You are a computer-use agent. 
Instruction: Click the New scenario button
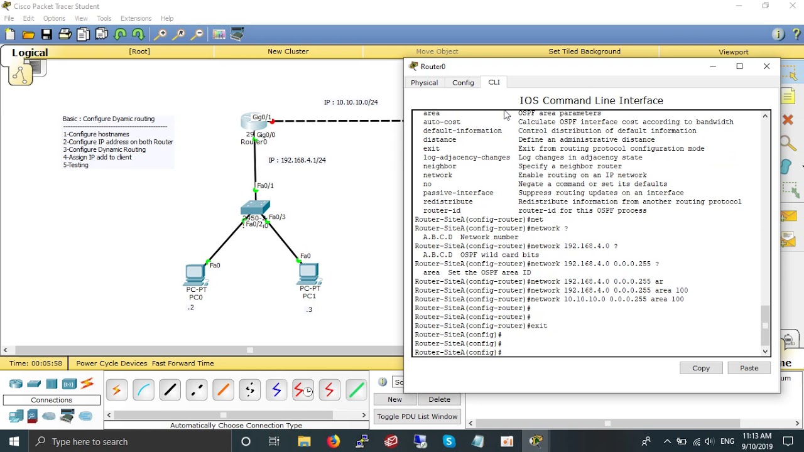394,399
